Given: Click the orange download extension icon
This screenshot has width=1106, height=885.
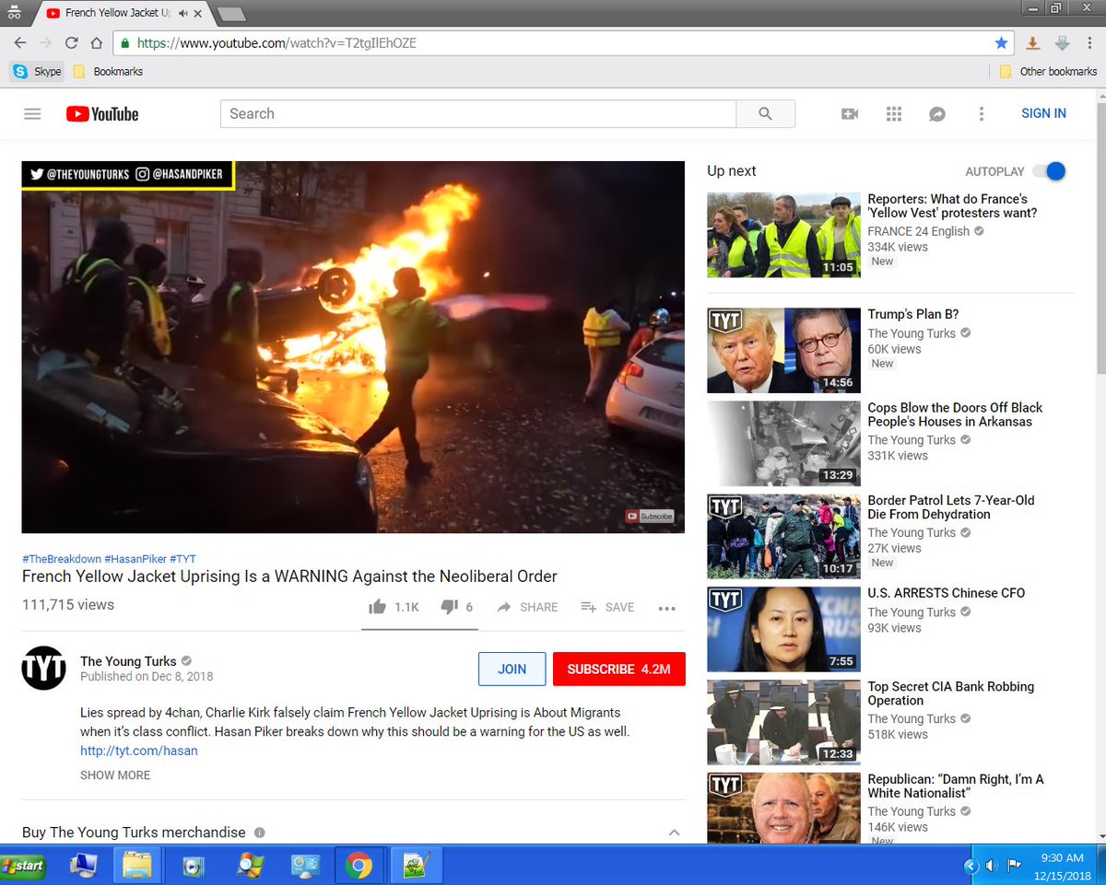Looking at the screenshot, I should 1033,43.
